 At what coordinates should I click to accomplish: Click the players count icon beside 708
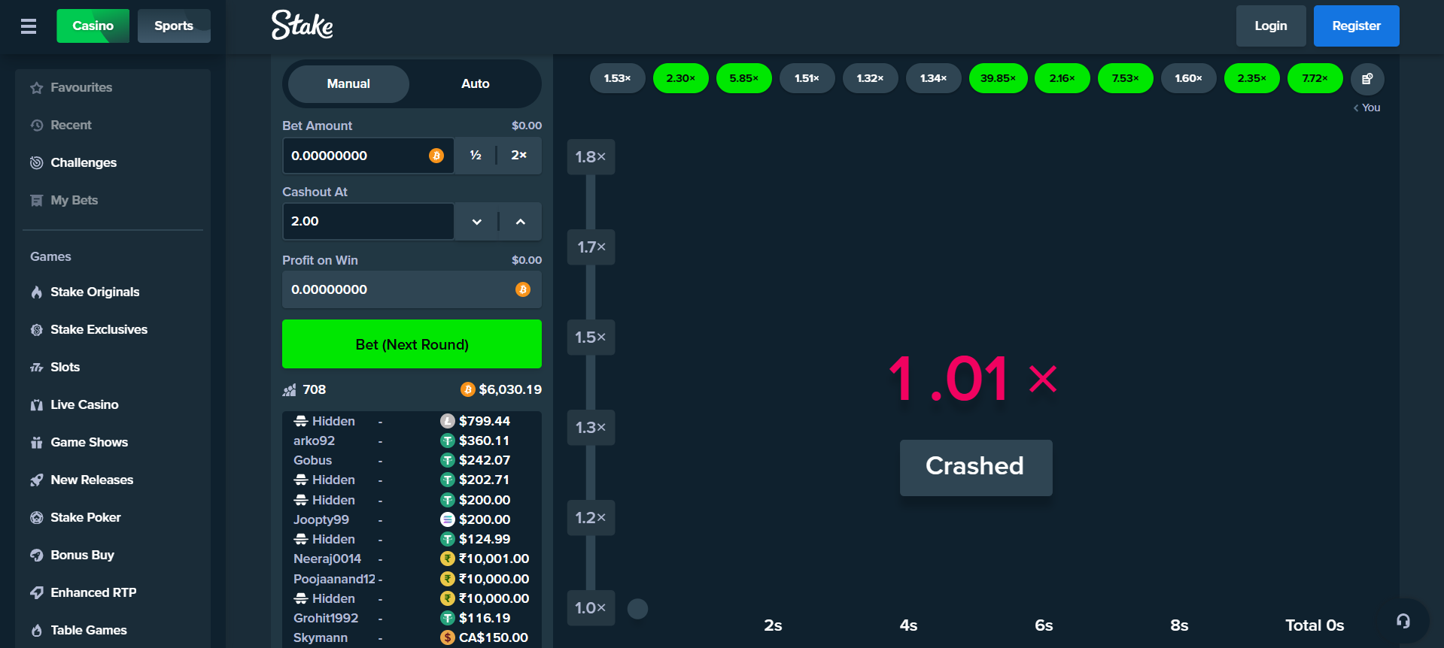[x=290, y=390]
